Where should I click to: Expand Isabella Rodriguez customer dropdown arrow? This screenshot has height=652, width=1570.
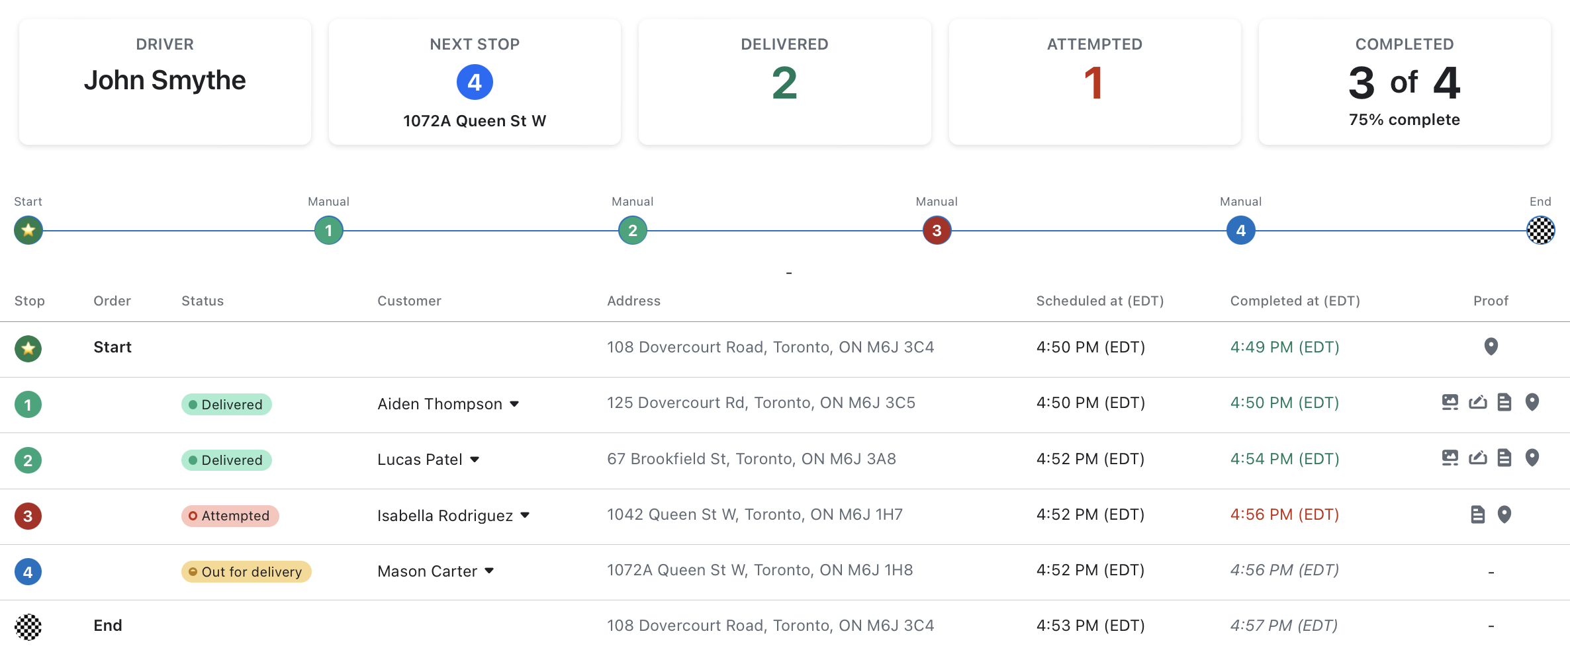(x=525, y=515)
